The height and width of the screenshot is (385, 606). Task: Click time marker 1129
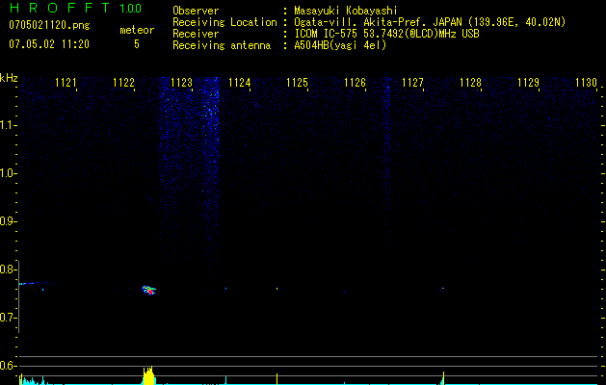pyautogui.click(x=528, y=83)
